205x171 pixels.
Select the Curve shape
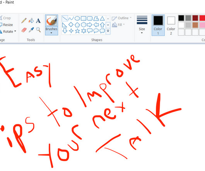[x=71, y=19]
